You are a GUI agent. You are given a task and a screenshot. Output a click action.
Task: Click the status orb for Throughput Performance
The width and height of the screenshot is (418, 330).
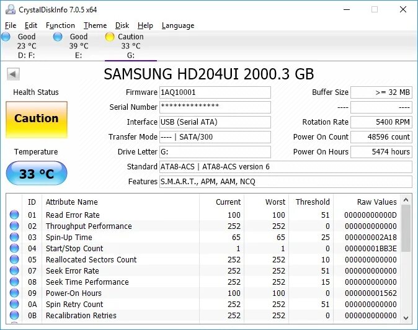[14, 226]
